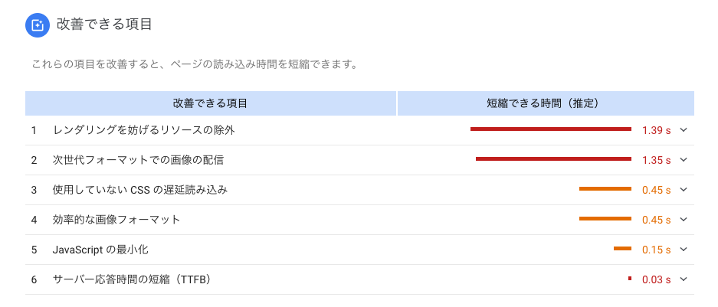718x307 pixels.
Task: Click the 0.45 s value for 効率的な画像フォーマット
Action: (656, 220)
